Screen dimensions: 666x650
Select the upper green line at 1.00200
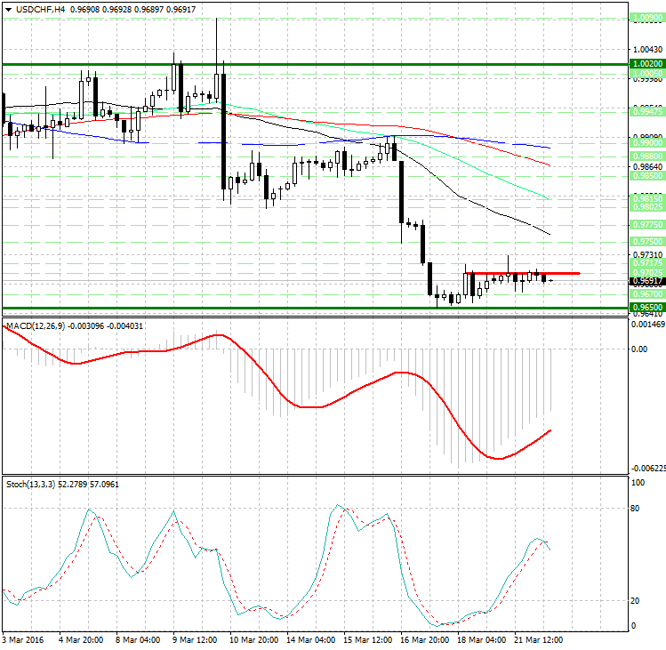315,65
